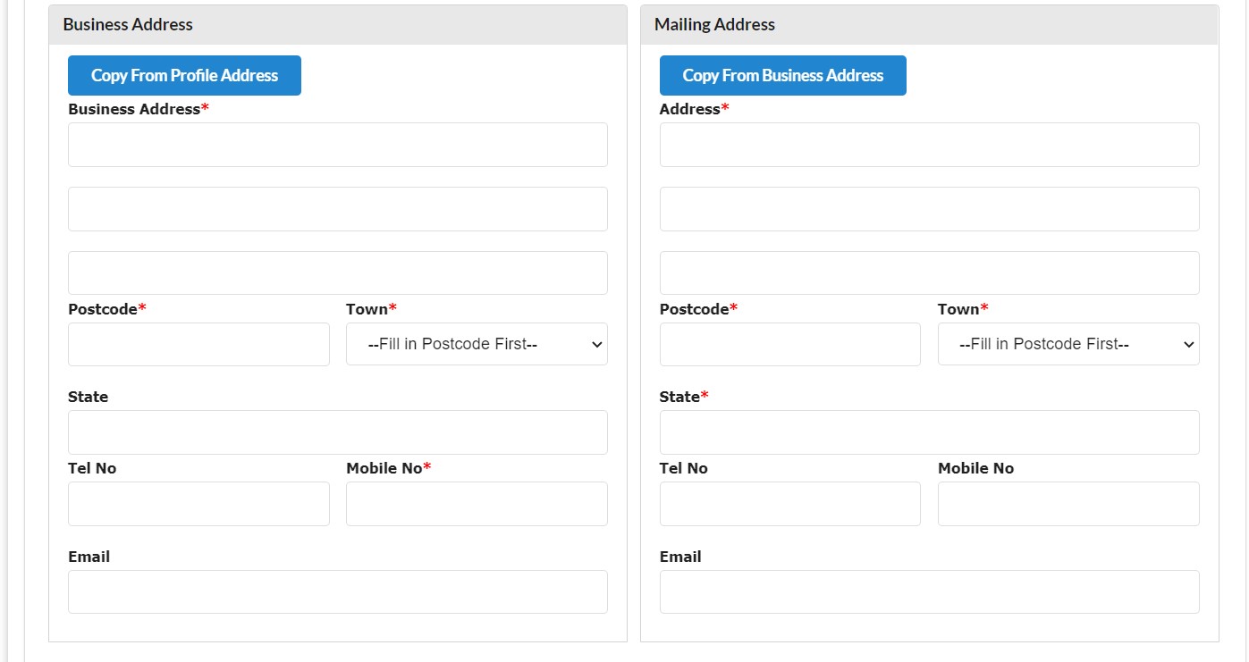Click the second Business Address line field
Screen dimensions: 1249x662
pyautogui.click(x=337, y=209)
